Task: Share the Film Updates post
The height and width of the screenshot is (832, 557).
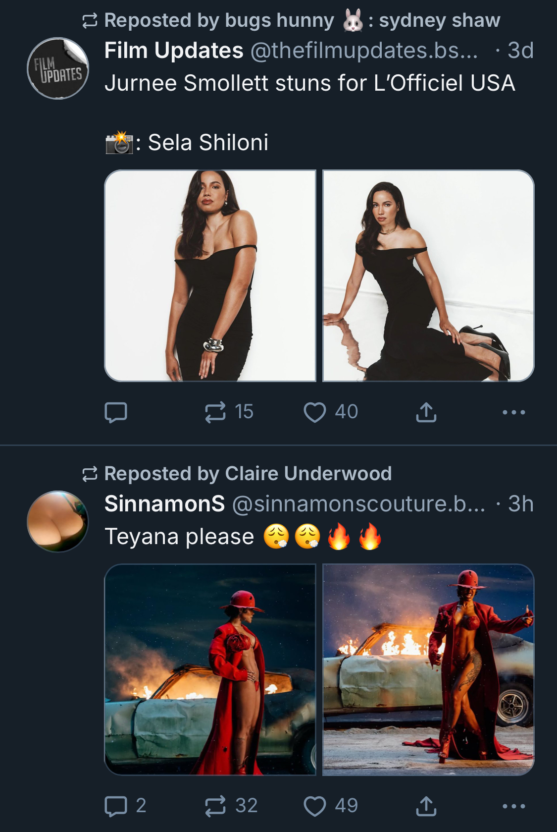Action: tap(426, 412)
